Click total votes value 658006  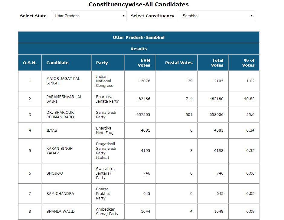click(217, 115)
